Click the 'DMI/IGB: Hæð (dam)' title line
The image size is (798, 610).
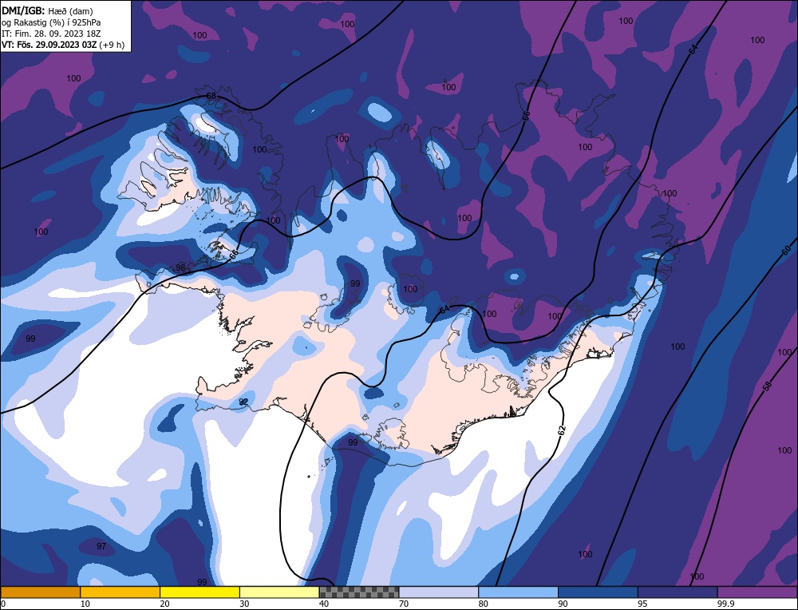[x=47, y=10]
